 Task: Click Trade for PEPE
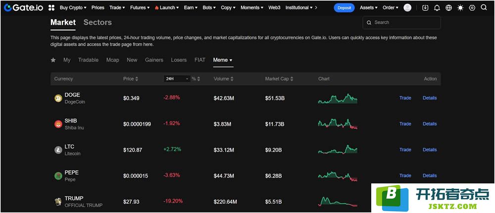[405, 176]
